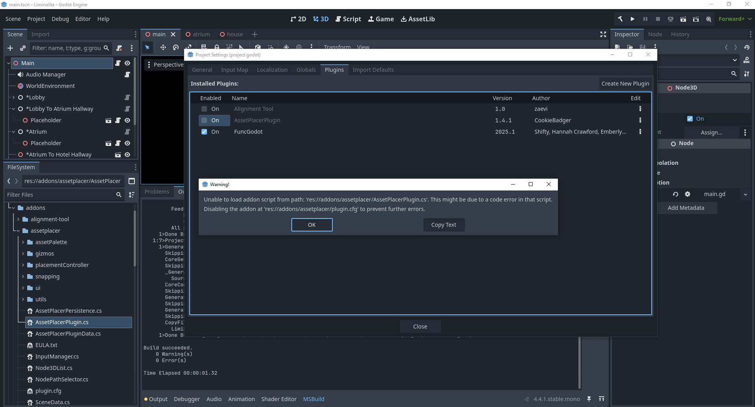
Task: Select AssetPlacerPersistence.cs file
Action: tap(68, 311)
